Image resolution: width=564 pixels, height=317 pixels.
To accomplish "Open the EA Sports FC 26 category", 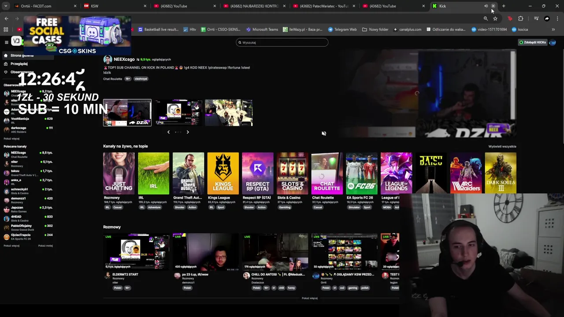I will [362, 173].
